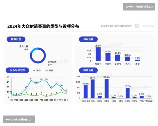
Task: Click the 56.8% value label
Action: (x=108, y=51)
